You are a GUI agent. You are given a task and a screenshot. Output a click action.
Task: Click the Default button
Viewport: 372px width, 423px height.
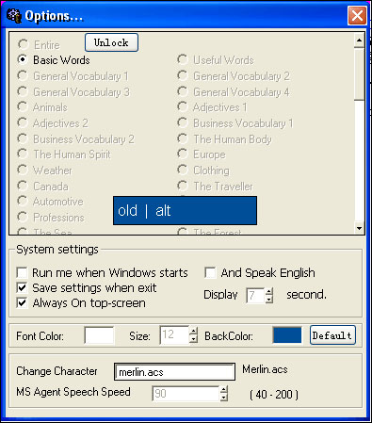click(x=332, y=335)
